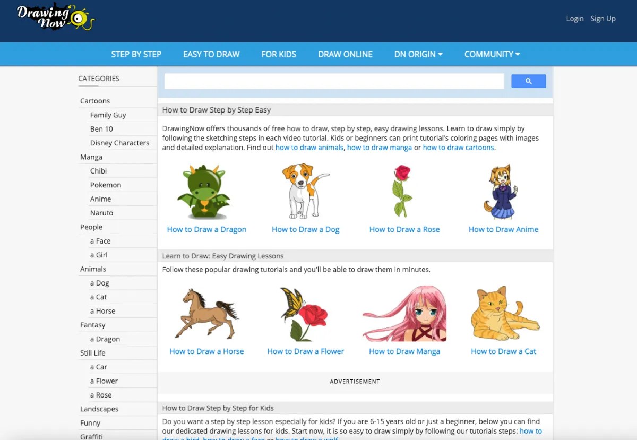Click 'How to Draw Anime' link

coord(503,229)
